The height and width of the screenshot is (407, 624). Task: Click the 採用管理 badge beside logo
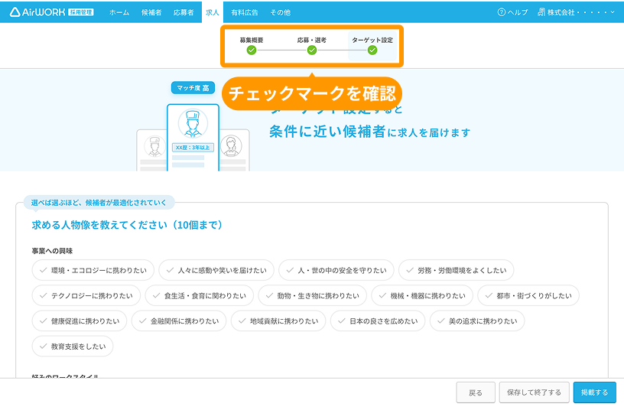pos(81,12)
